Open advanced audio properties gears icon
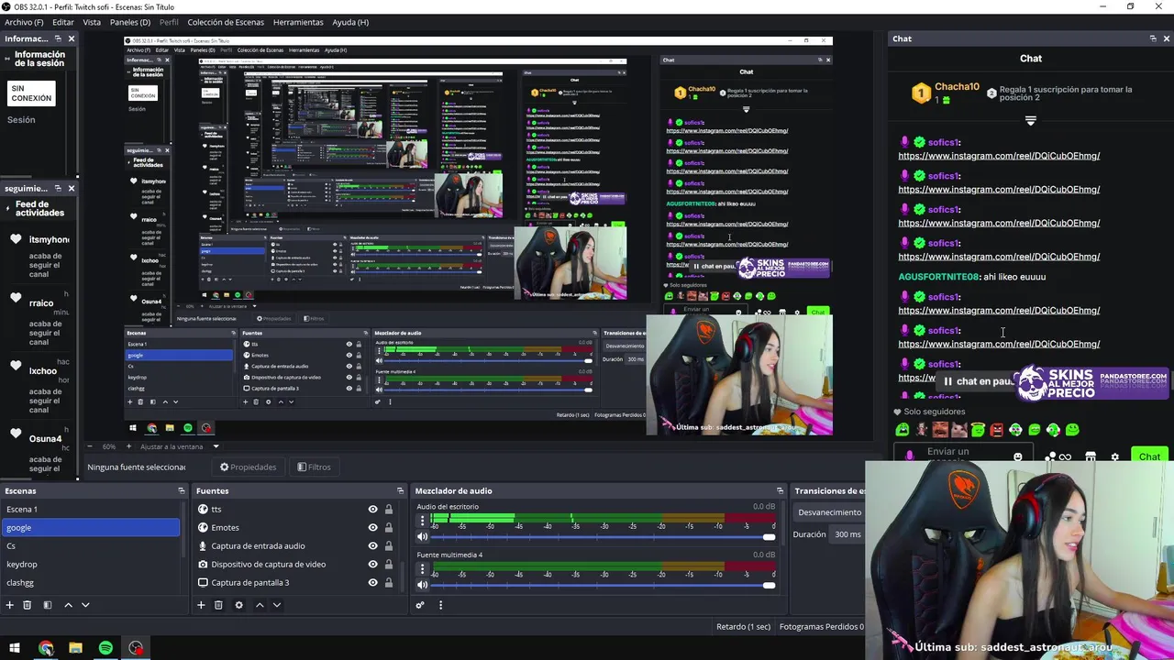Image resolution: width=1174 pixels, height=660 pixels. (x=420, y=605)
